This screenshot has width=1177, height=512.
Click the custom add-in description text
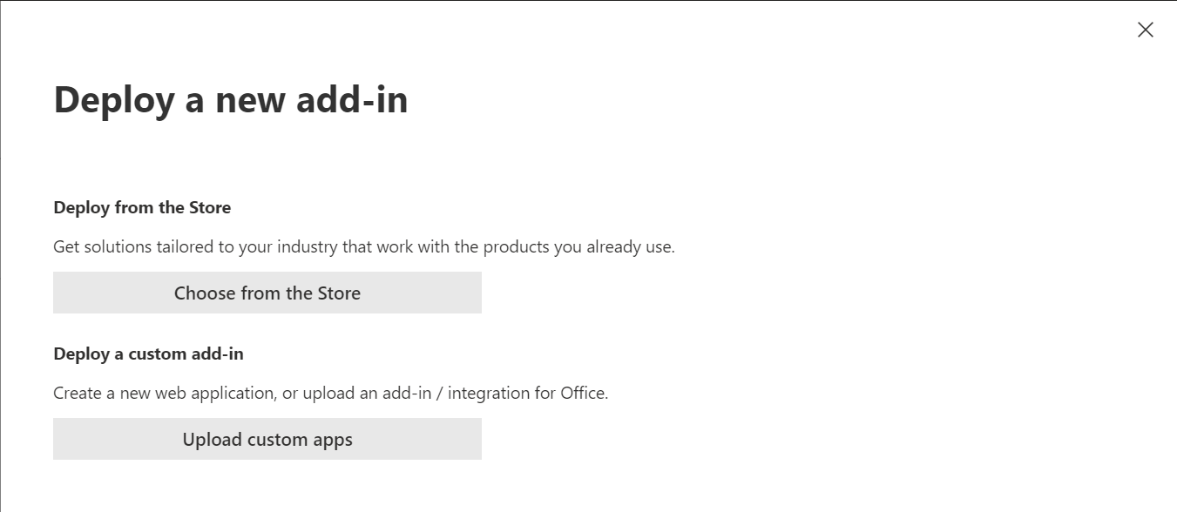[x=330, y=393]
